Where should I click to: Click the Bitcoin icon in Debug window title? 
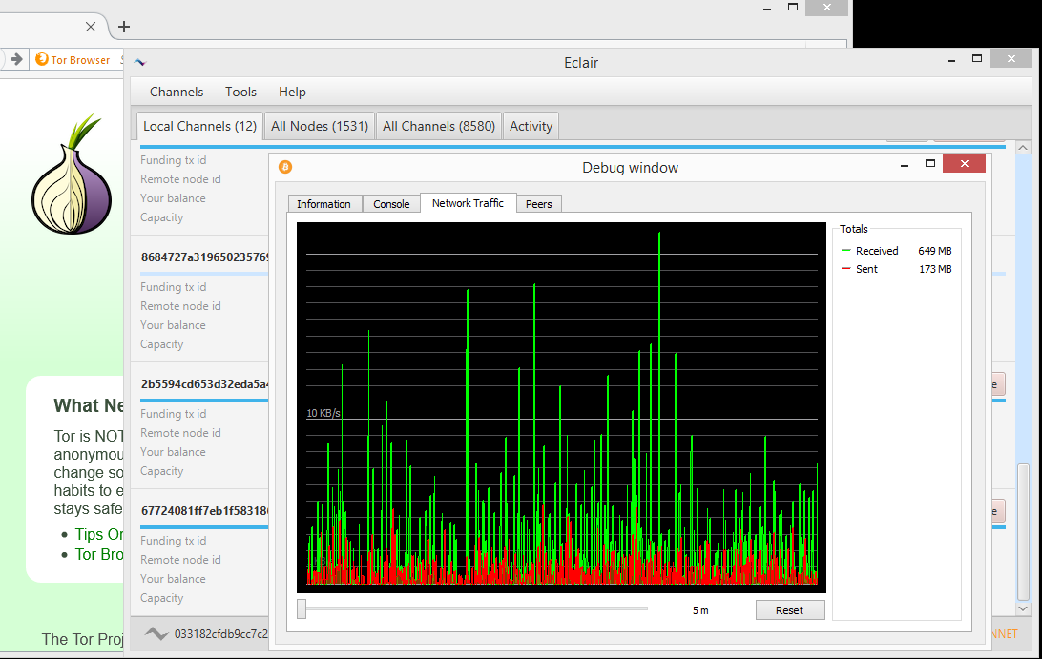click(285, 167)
